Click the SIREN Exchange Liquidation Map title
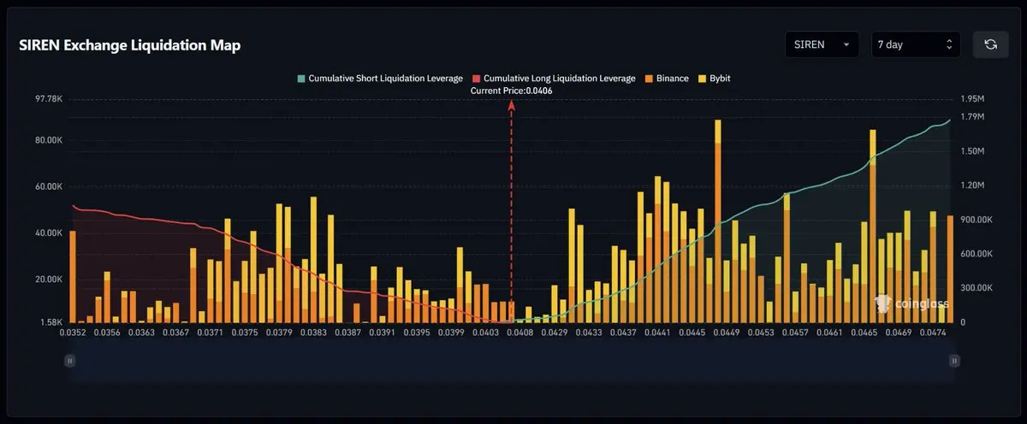The height and width of the screenshot is (424, 1027). coord(130,45)
